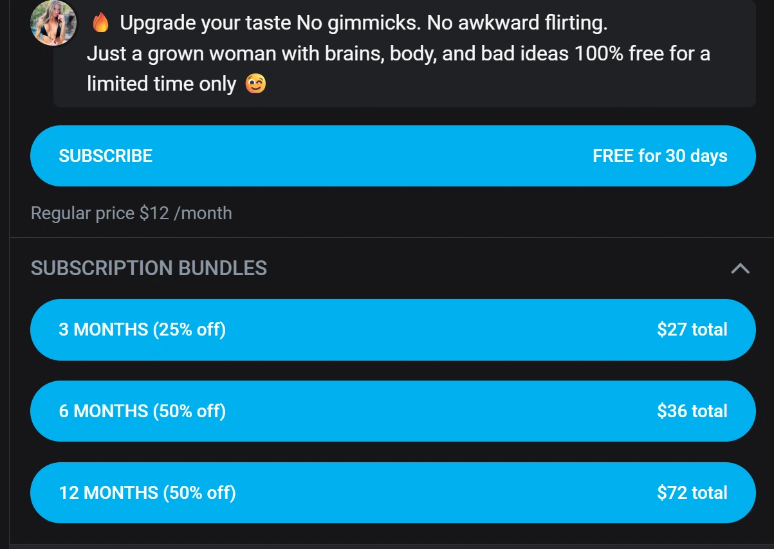Click '(50% off)' on the 12-month bundle

pyautogui.click(x=199, y=493)
